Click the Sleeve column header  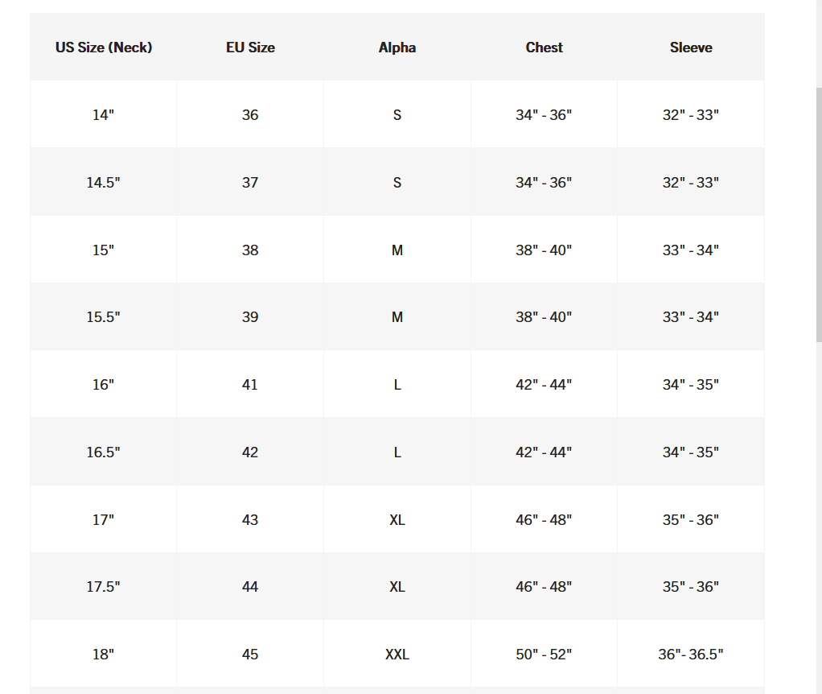point(691,48)
